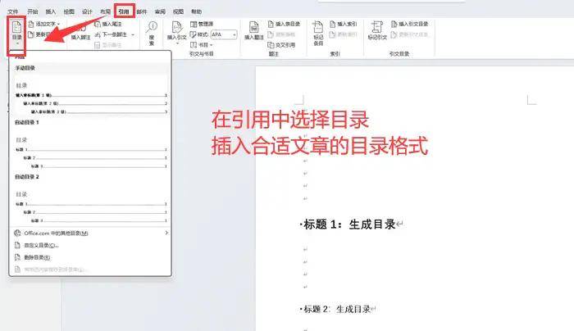Click 插入索引 insert index
The height and width of the screenshot is (331, 574).
344,24
